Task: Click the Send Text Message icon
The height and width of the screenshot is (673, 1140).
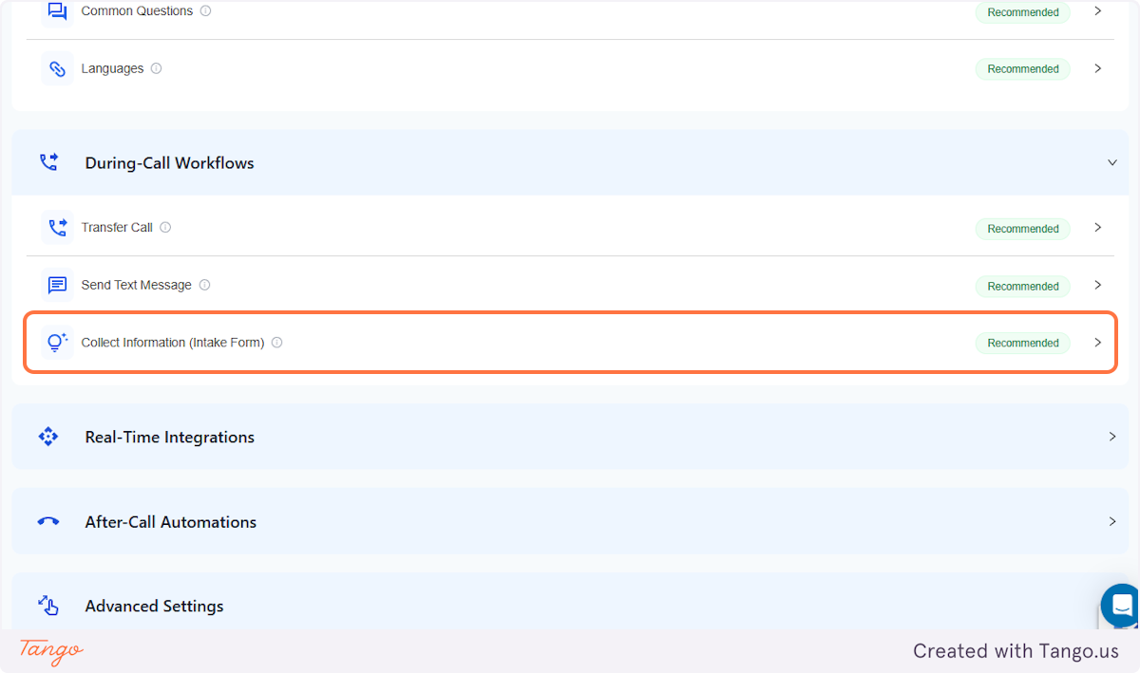Action: (56, 285)
